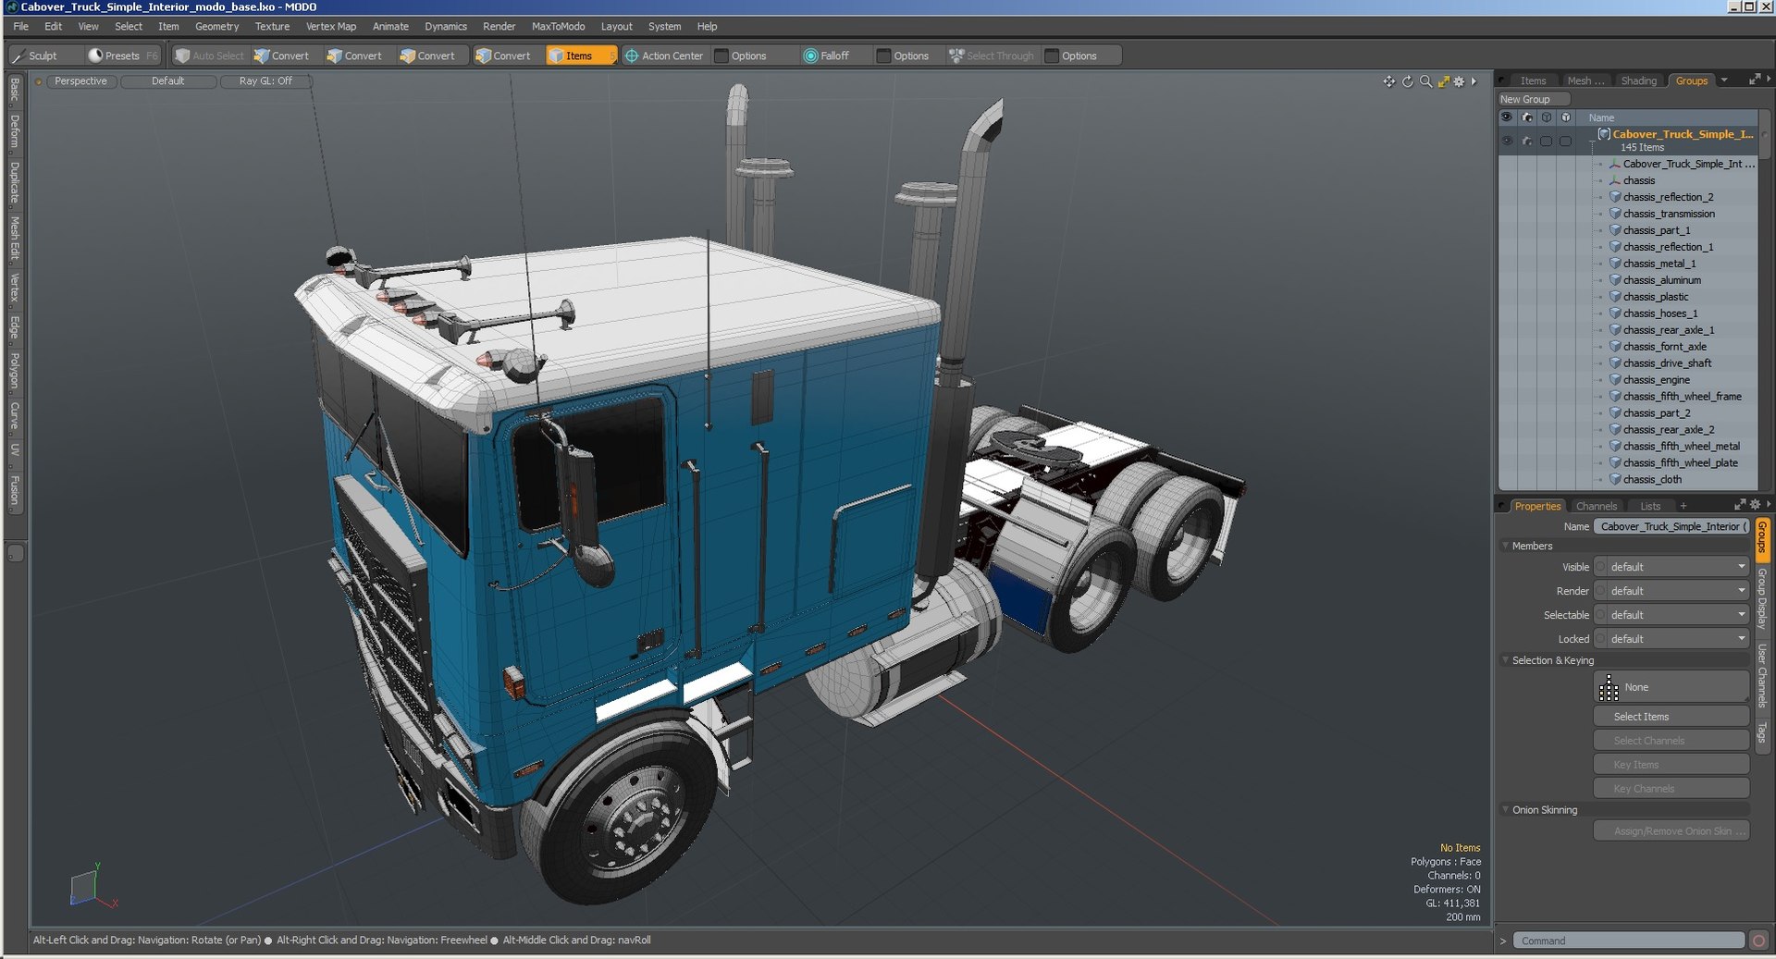The width and height of the screenshot is (1776, 959).
Task: Click the chassis_engine mesh item
Action: pyautogui.click(x=1656, y=380)
